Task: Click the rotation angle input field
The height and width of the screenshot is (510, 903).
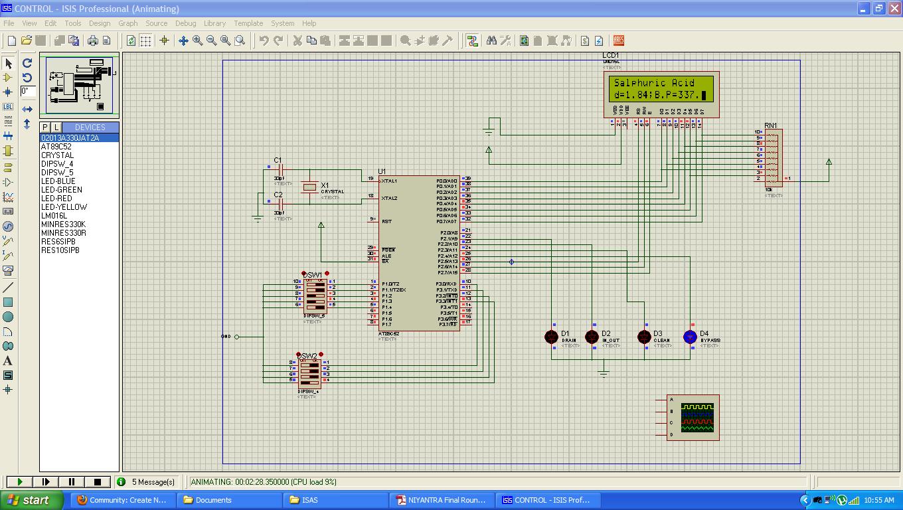Action: coord(27,92)
